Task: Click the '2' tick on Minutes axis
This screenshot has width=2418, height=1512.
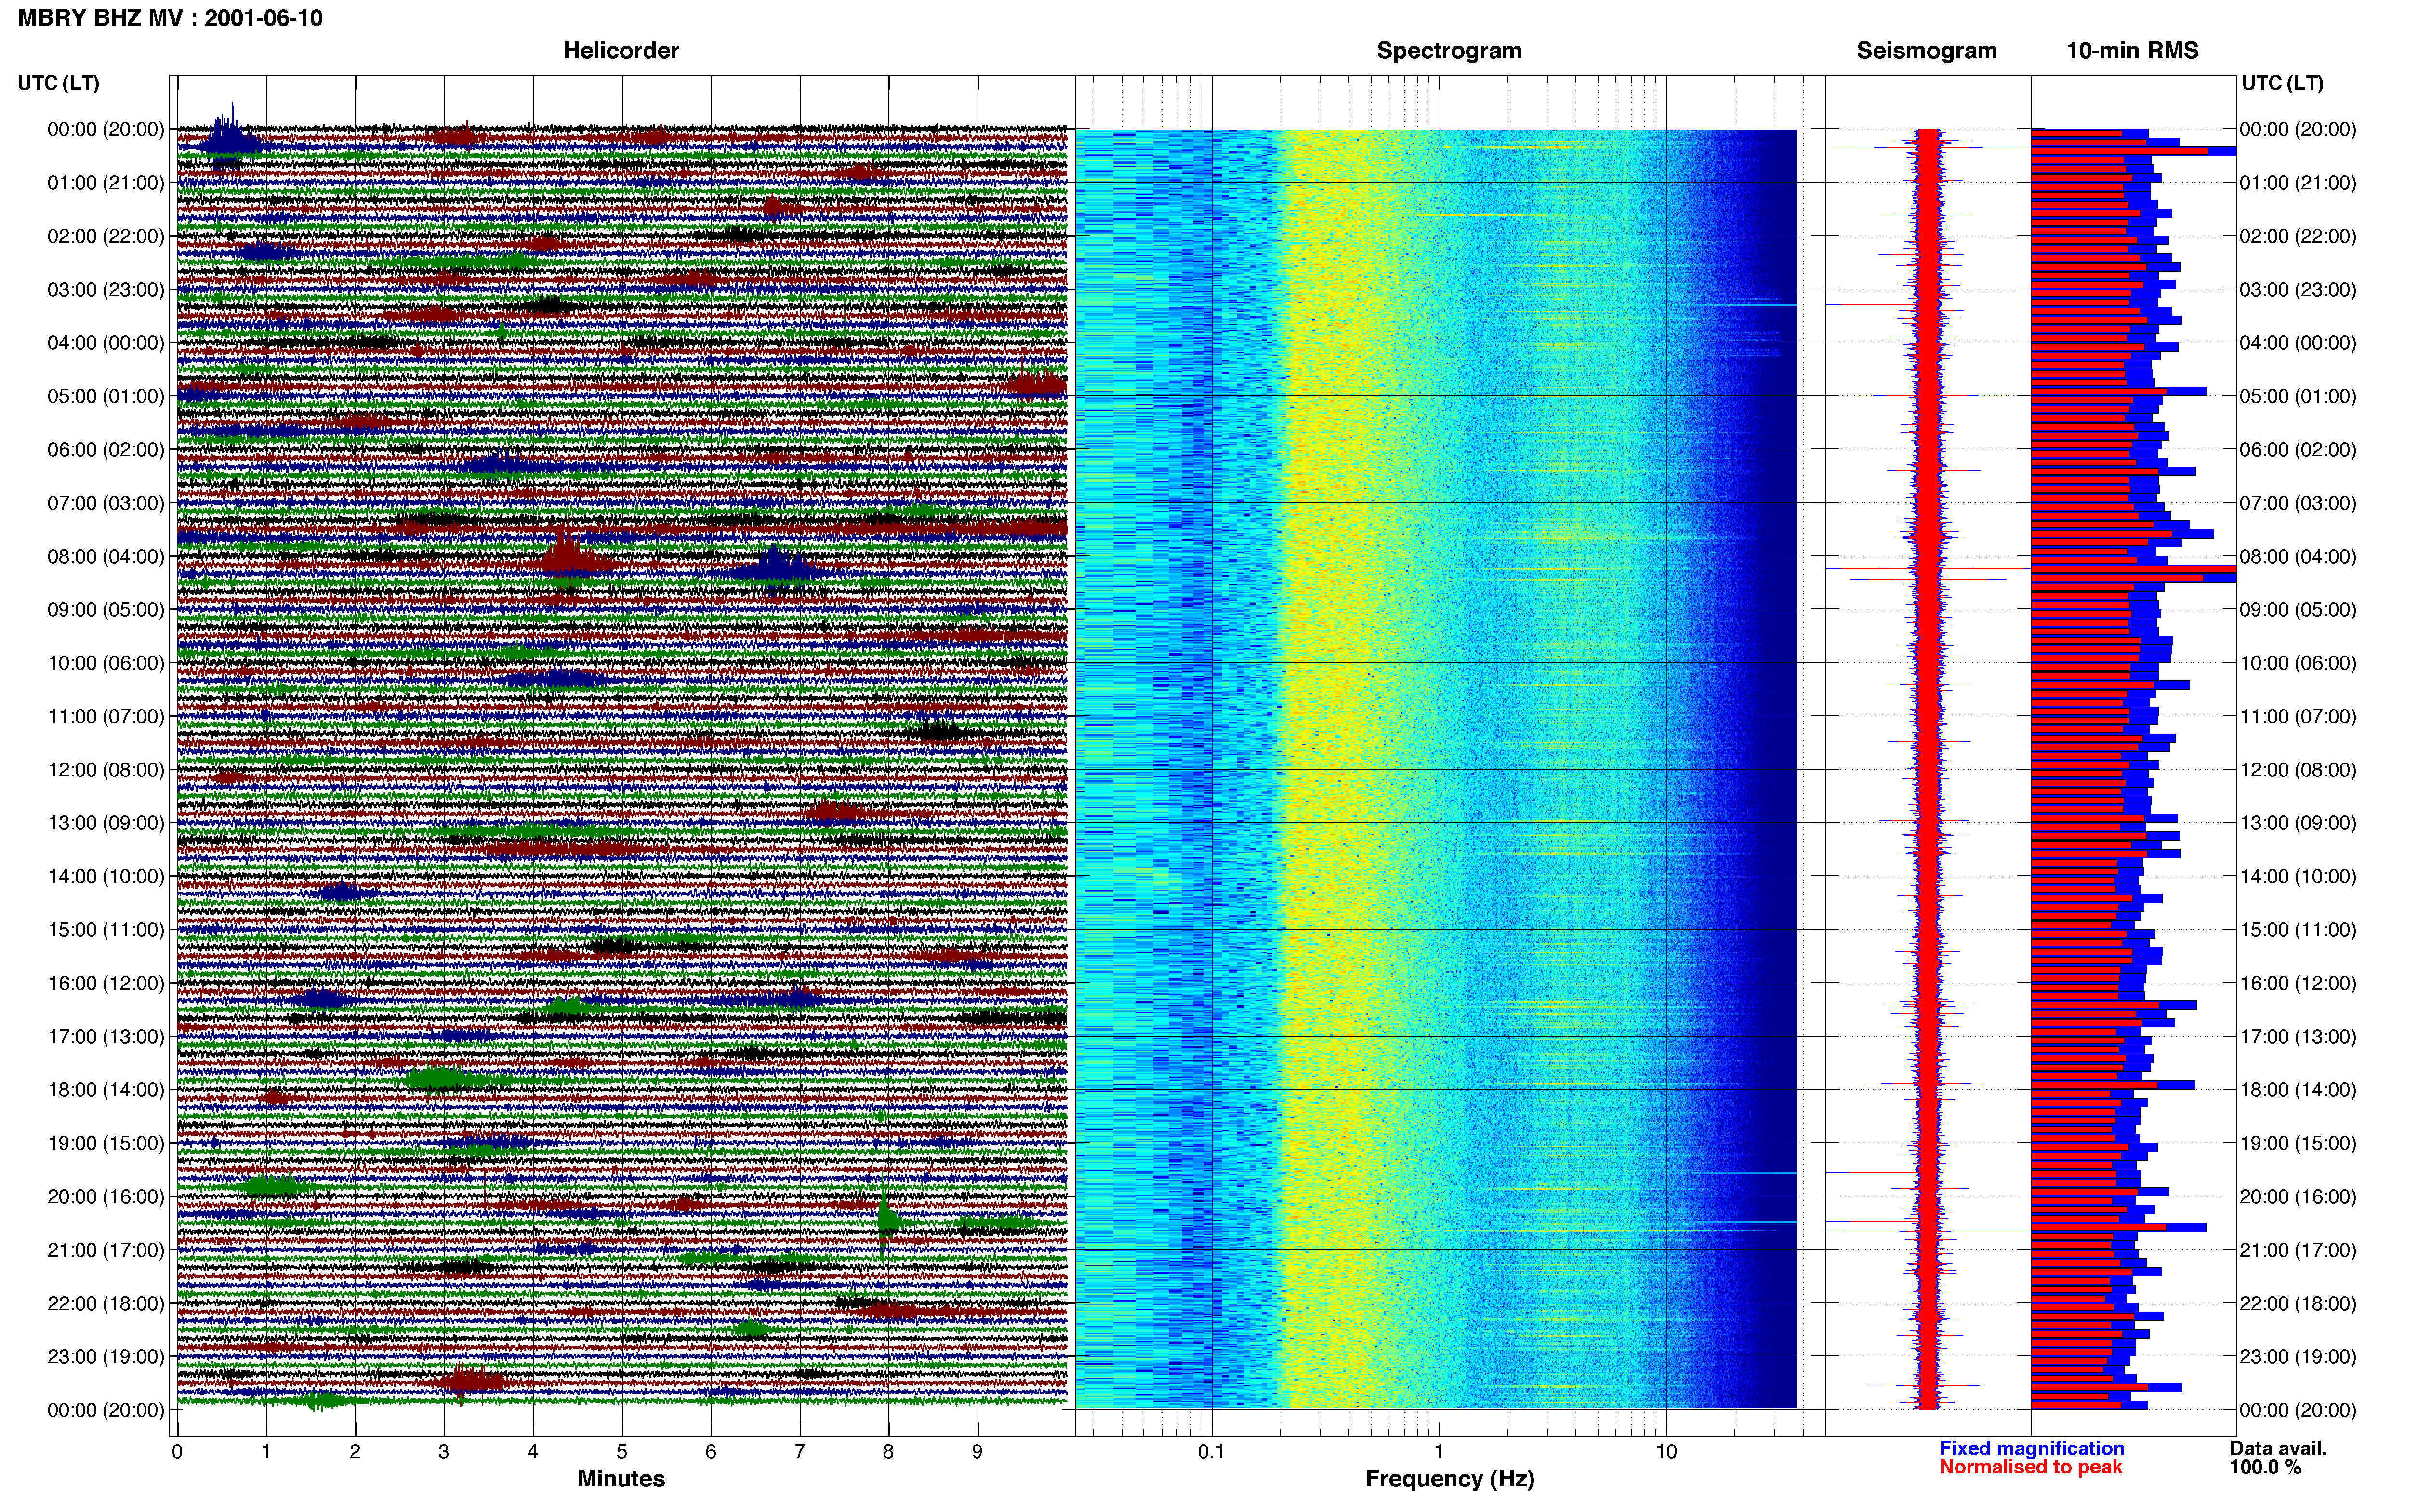Action: (x=355, y=1451)
